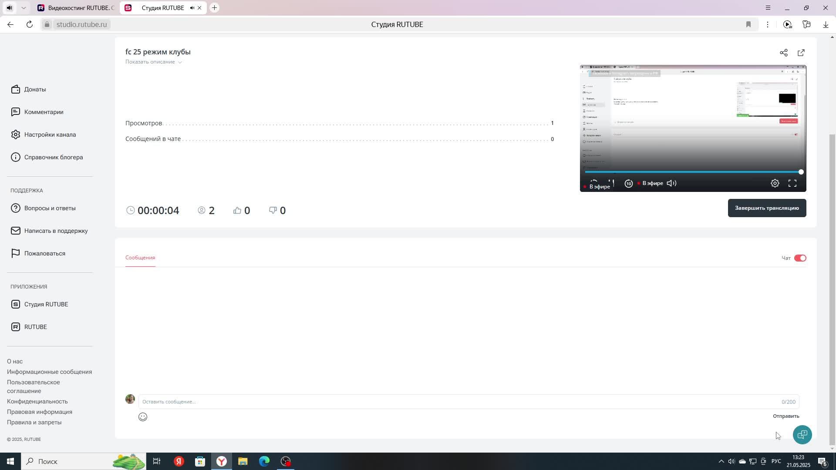Open Microsoft Edge from taskbar

[x=264, y=461]
